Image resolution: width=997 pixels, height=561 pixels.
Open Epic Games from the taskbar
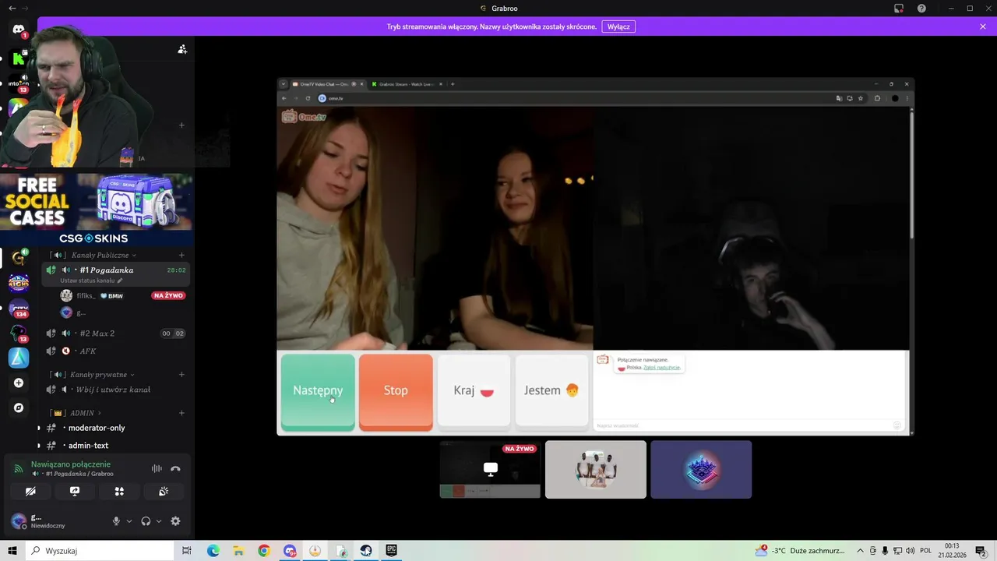(x=391, y=551)
